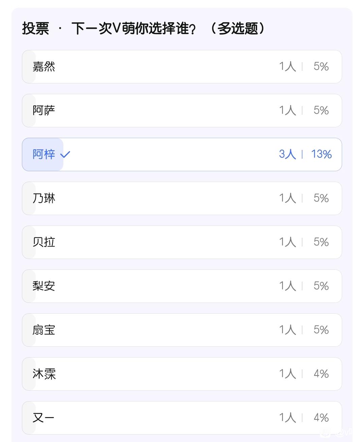Click the poll title 下一次V萌你选择谁
The width and height of the screenshot is (364, 442).
pyautogui.click(x=133, y=28)
